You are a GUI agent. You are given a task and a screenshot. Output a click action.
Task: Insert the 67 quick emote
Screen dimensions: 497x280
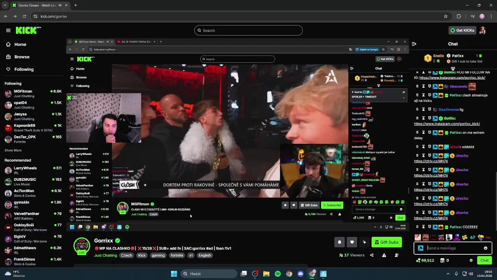pyautogui.click(x=473, y=237)
